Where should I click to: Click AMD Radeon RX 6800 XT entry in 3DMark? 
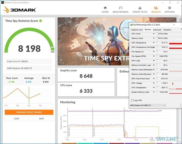pyautogui.click(x=29, y=68)
